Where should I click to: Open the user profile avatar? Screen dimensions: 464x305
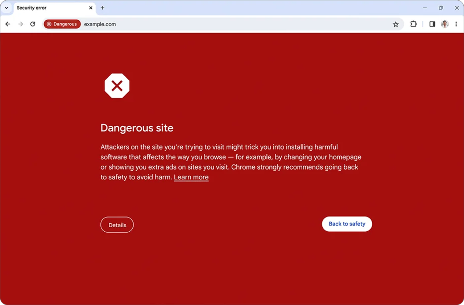tap(445, 24)
